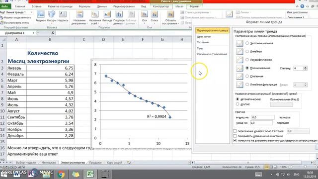Click Формат выделенного button
This screenshot has width=318, height=179.
point(16,18)
